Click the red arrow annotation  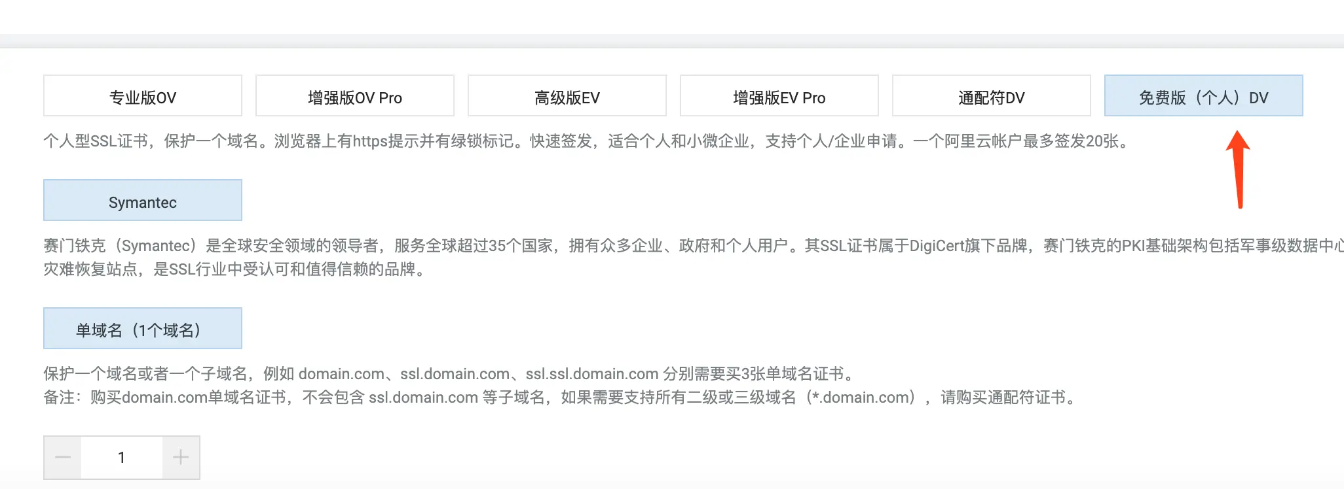(x=1238, y=169)
